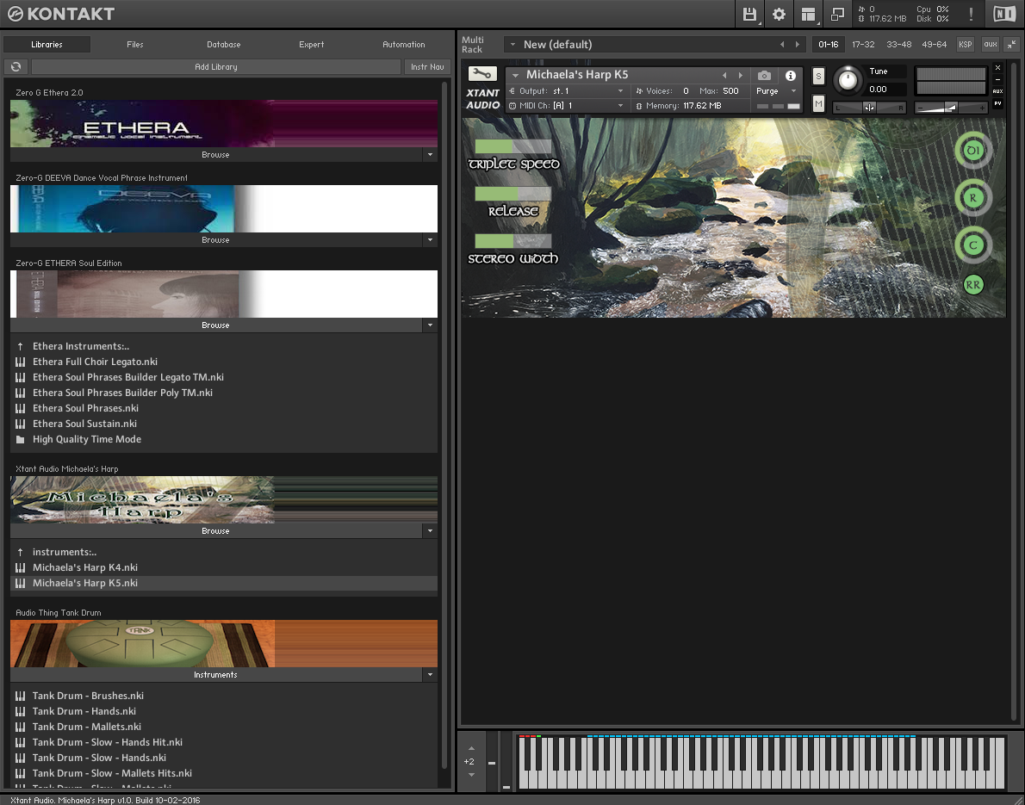The height and width of the screenshot is (805, 1025).
Task: Go to previous multi with left arrow
Action: (782, 45)
